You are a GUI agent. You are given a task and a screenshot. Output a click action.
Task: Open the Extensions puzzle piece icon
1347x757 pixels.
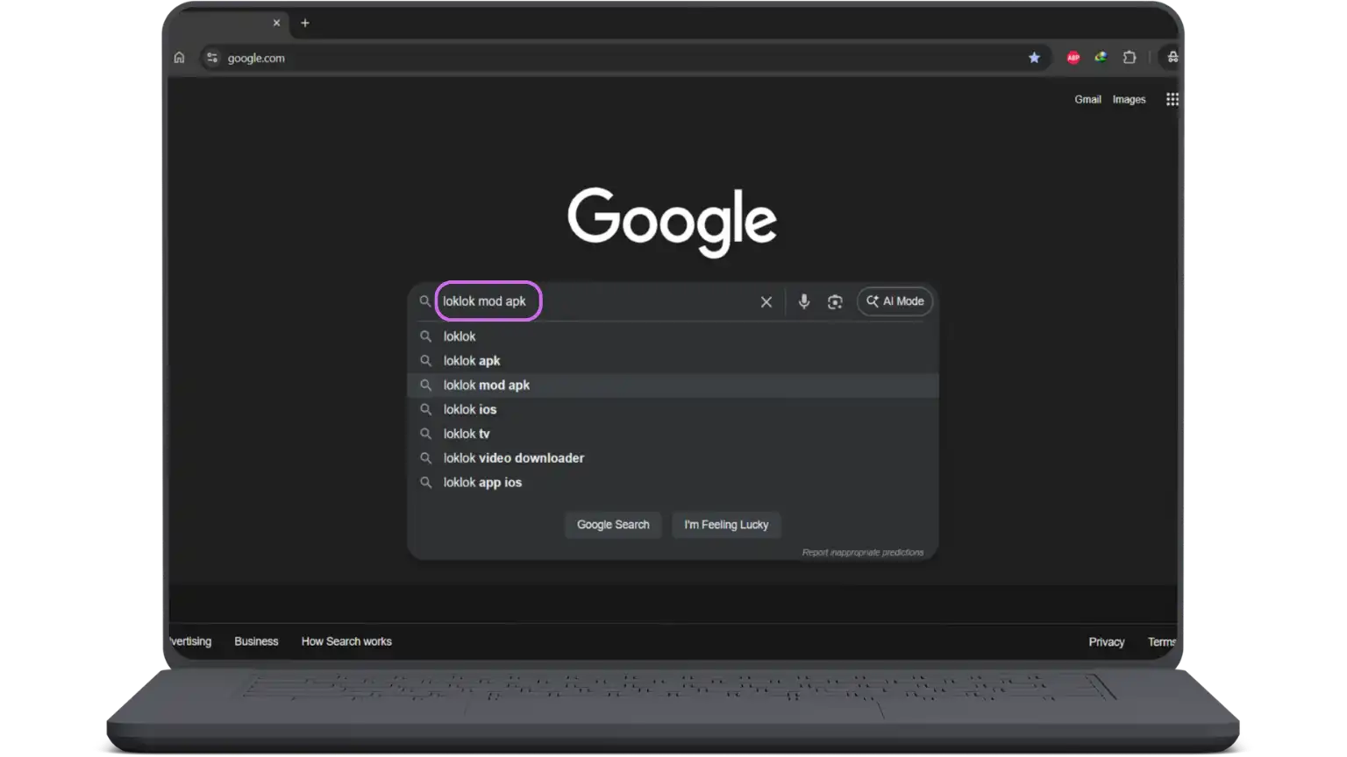pyautogui.click(x=1130, y=58)
